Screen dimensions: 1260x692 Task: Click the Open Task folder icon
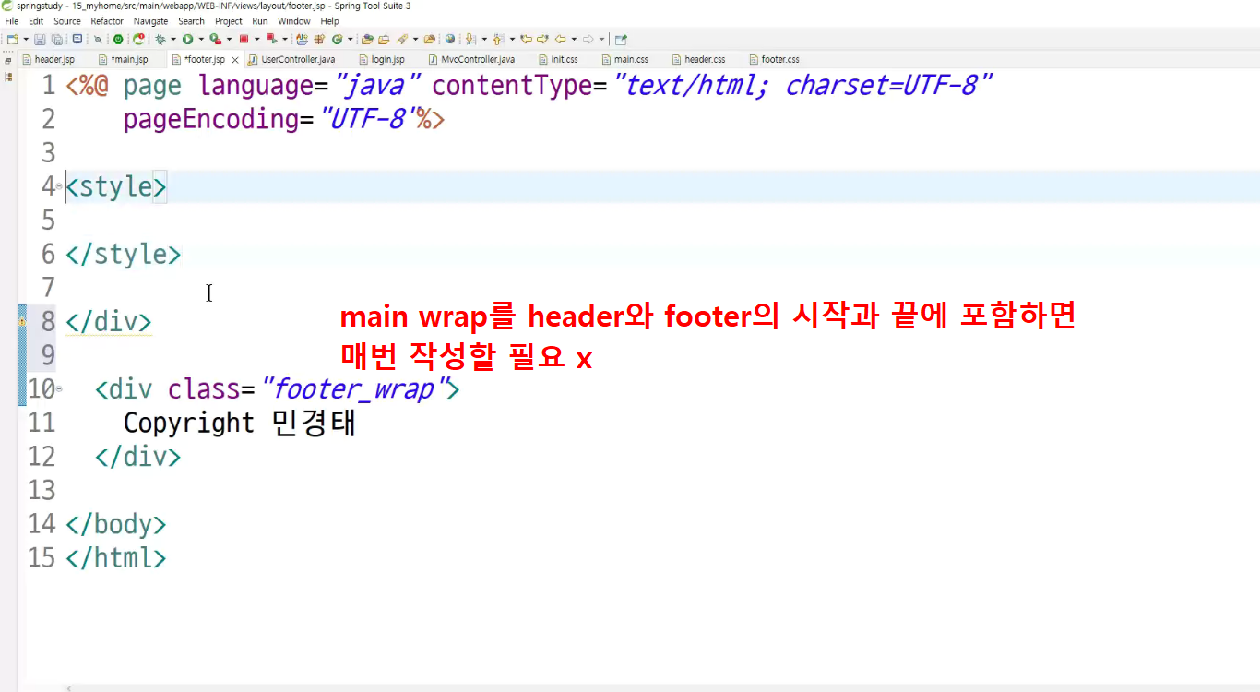tap(383, 40)
